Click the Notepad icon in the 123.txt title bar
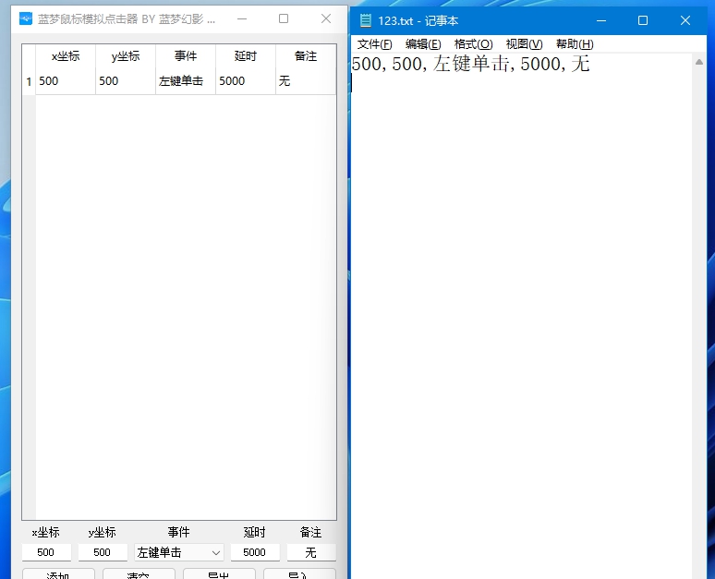 (x=365, y=20)
